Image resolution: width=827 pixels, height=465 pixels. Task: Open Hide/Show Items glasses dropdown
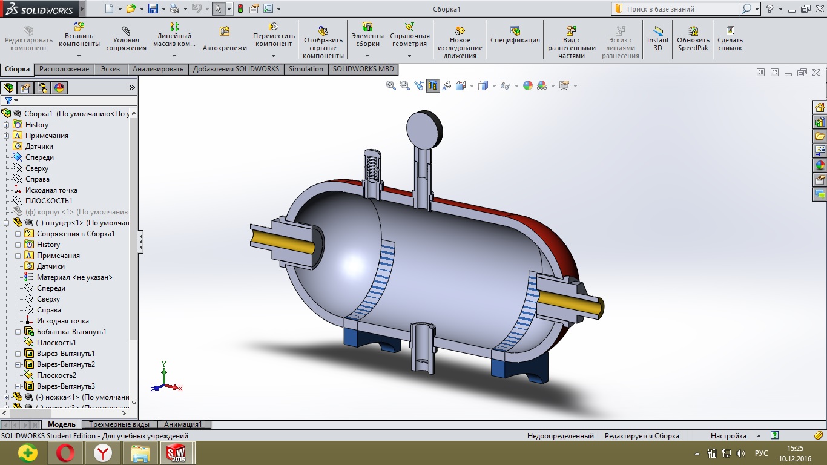pyautogui.click(x=516, y=87)
